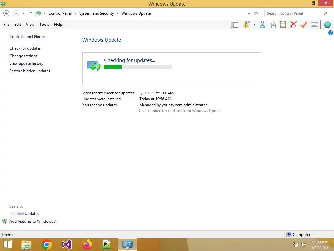Click the '2/1/2023 at 9:11 AM' value

click(156, 93)
